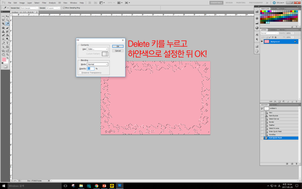This screenshot has width=302, height=189.
Task: Open the Filter menu
Action: coord(44,2)
